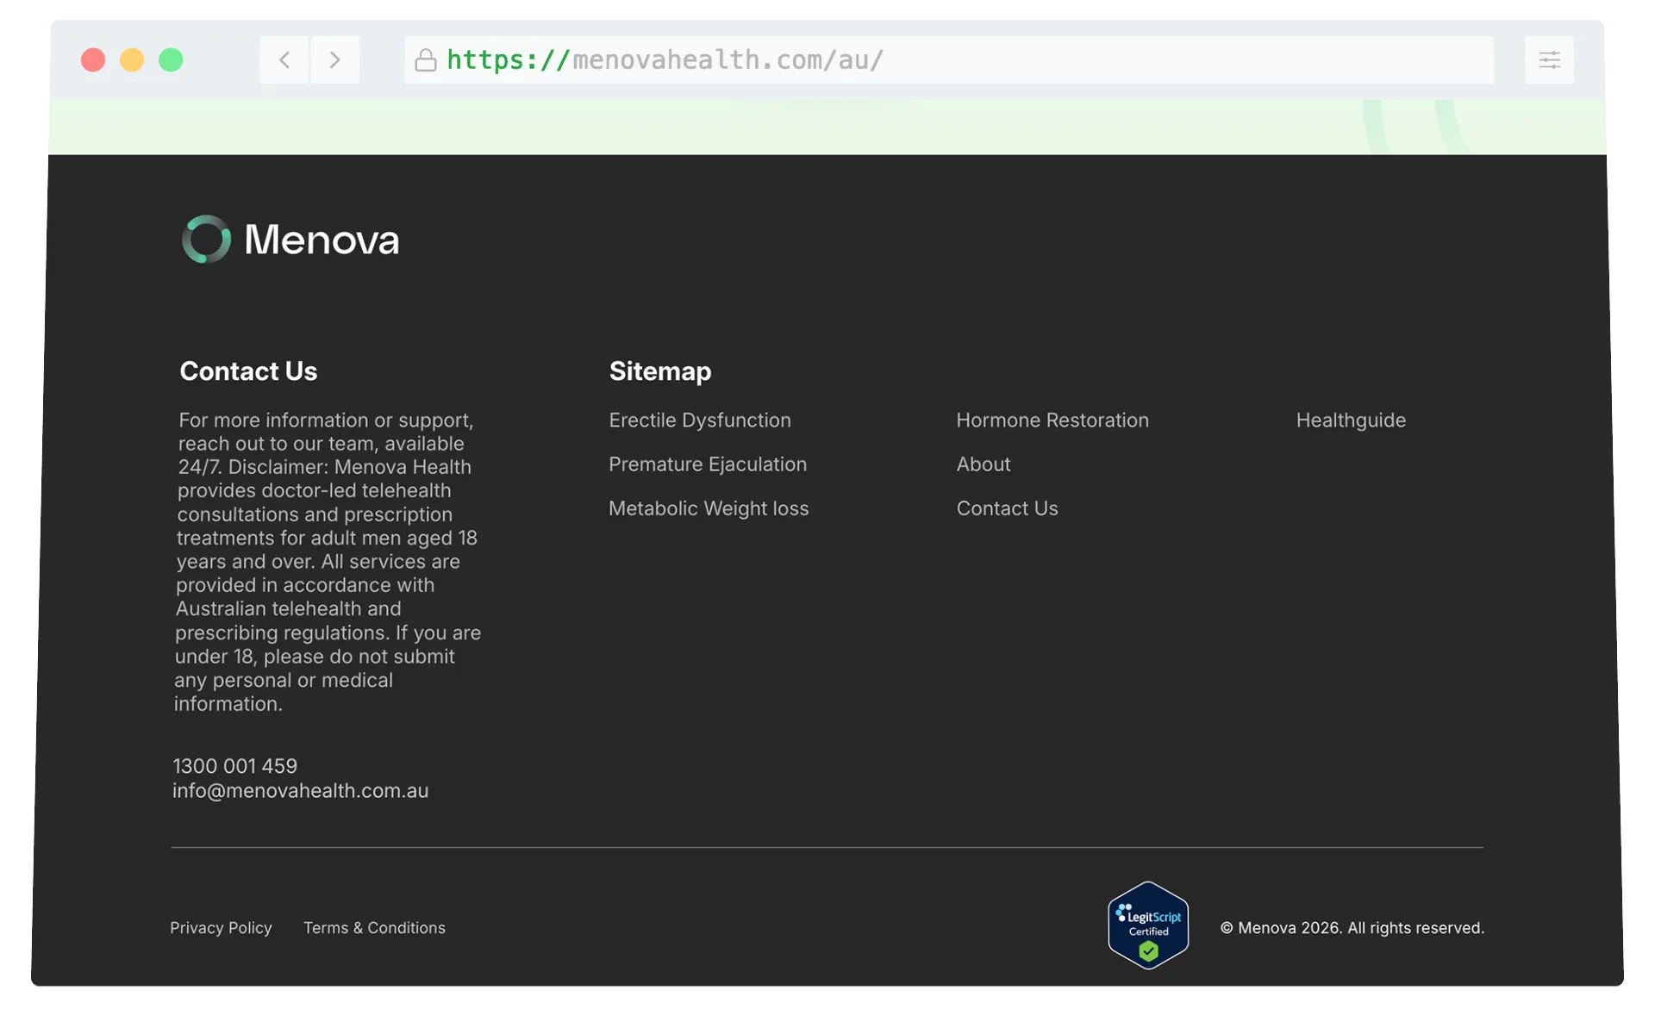Click the Menova circular logo icon
The width and height of the screenshot is (1655, 1034).
click(x=206, y=240)
